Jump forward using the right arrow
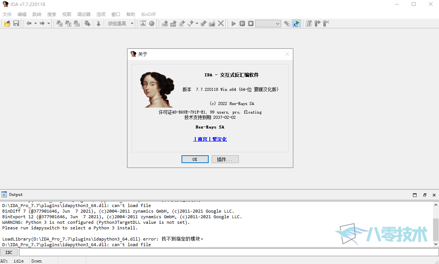The image size is (439, 264). [42, 23]
